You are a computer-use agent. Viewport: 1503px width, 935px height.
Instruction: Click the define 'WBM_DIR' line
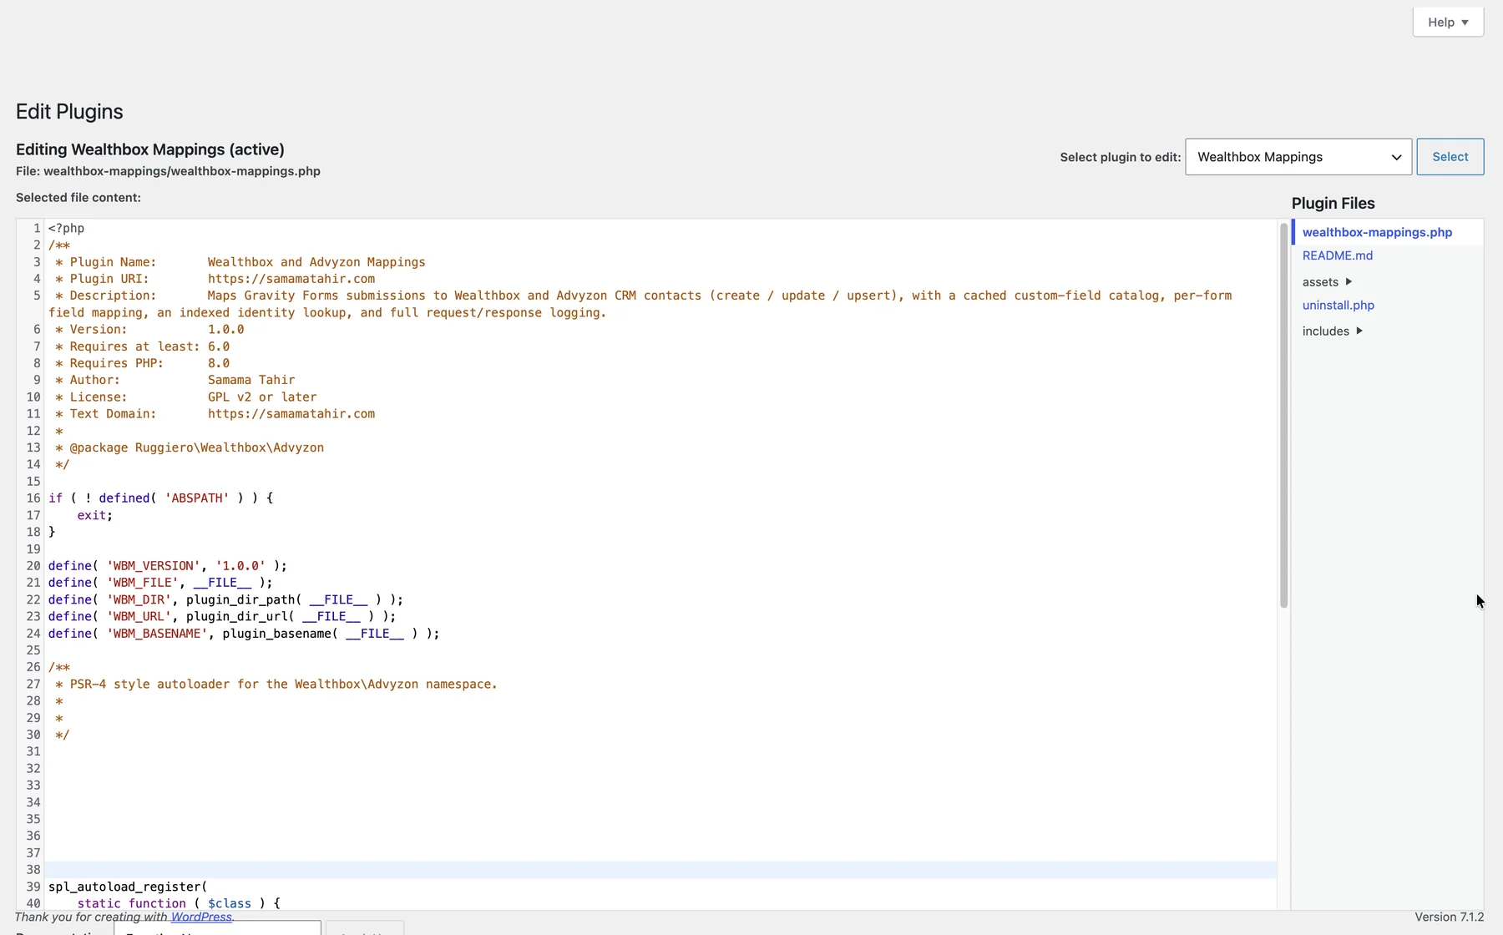[x=225, y=599]
